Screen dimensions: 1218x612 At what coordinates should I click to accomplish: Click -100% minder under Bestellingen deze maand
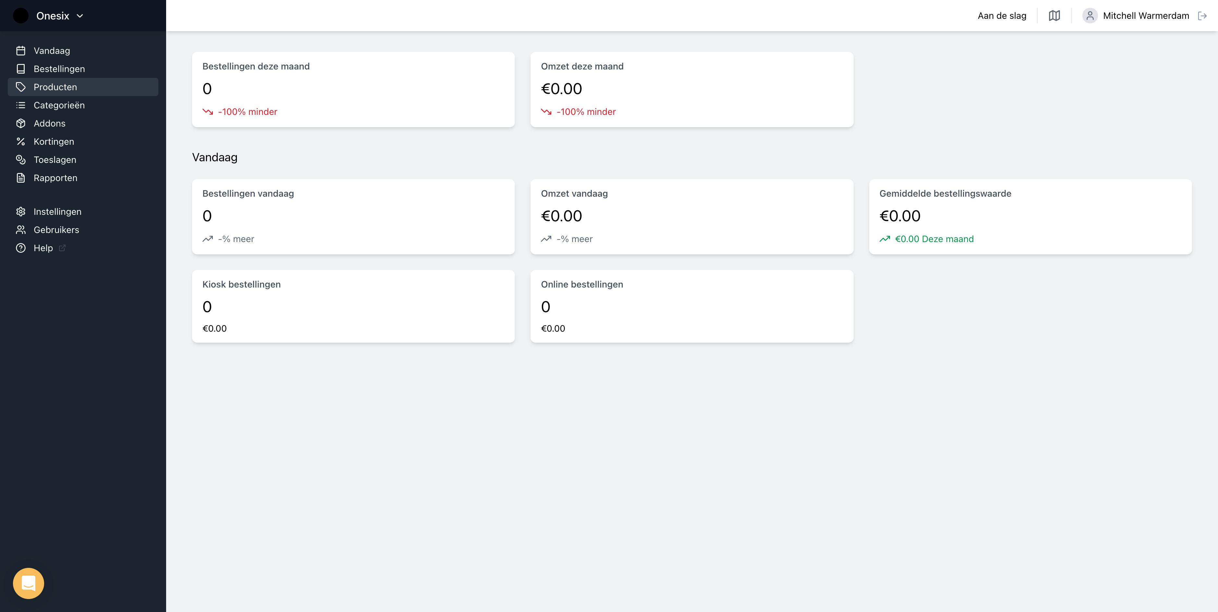click(x=247, y=112)
